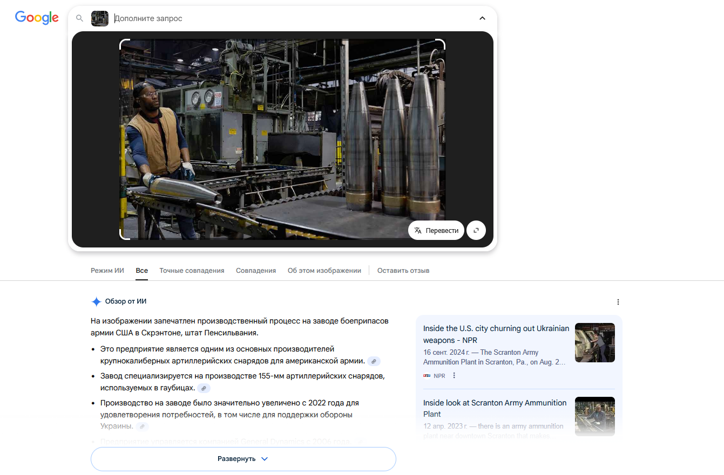This screenshot has width=724, height=475.
Task: Click the snippet text dated "12 апр. 2023 г."
Action: pyautogui.click(x=493, y=431)
